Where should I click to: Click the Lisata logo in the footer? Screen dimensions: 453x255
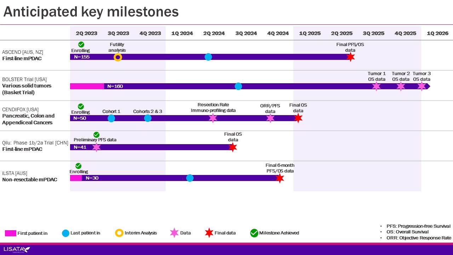point(17,250)
